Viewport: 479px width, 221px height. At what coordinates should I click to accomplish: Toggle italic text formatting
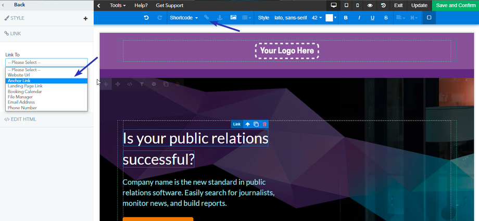click(359, 18)
